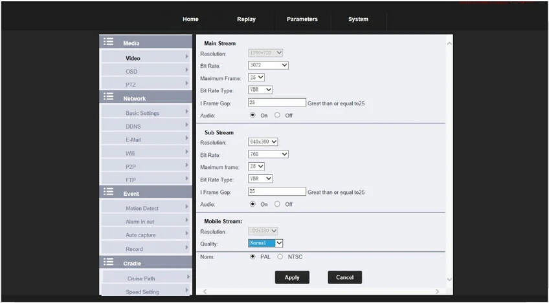
Task: Open Sub Stream Resolution 640x360 dropdown
Action: [x=263, y=141]
